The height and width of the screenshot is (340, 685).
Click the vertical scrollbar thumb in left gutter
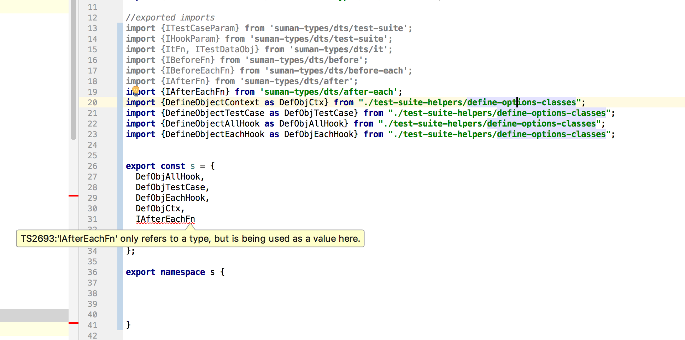(x=74, y=70)
